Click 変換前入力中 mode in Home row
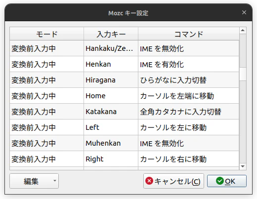This screenshot has height=199, width=257. [x=47, y=96]
